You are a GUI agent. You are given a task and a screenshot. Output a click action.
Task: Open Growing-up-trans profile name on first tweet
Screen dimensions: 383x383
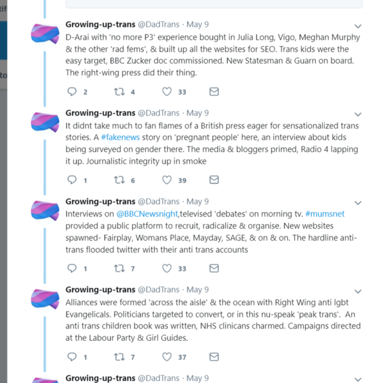(x=100, y=24)
